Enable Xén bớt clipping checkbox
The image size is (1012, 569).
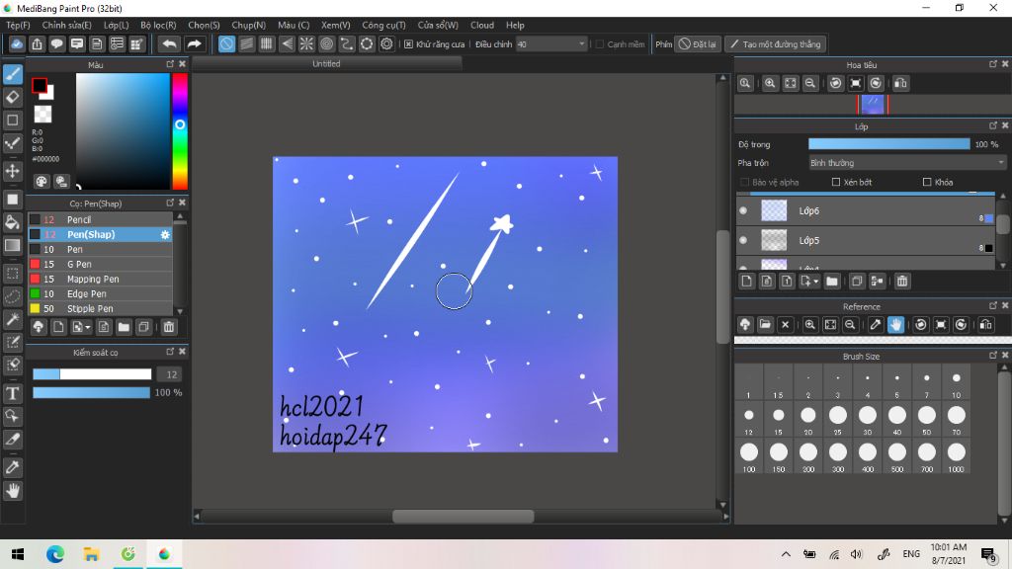(836, 183)
